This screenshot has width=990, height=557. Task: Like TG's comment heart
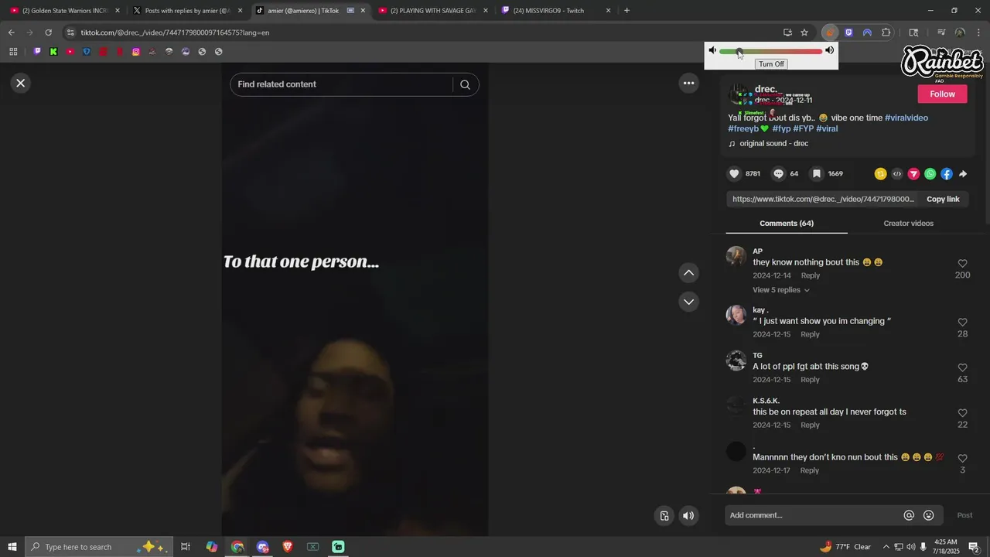962,367
